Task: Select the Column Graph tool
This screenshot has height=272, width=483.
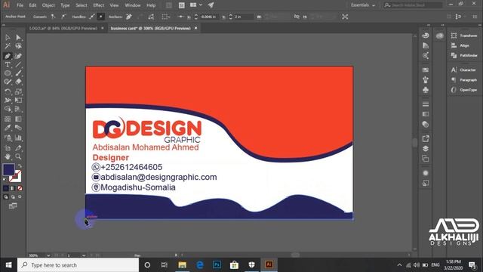Action: (x=18, y=138)
